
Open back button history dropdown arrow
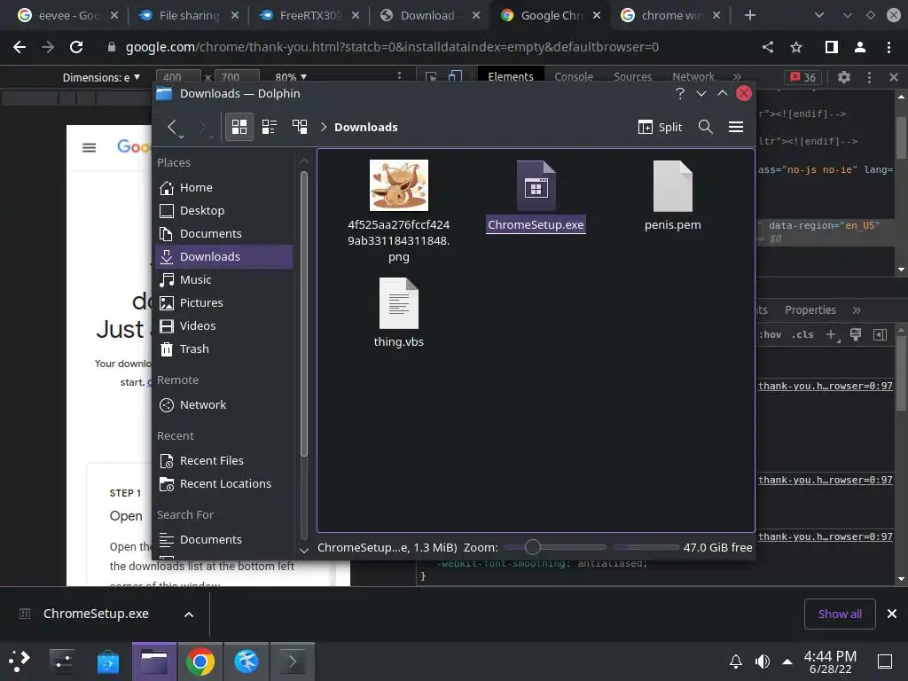182,137
